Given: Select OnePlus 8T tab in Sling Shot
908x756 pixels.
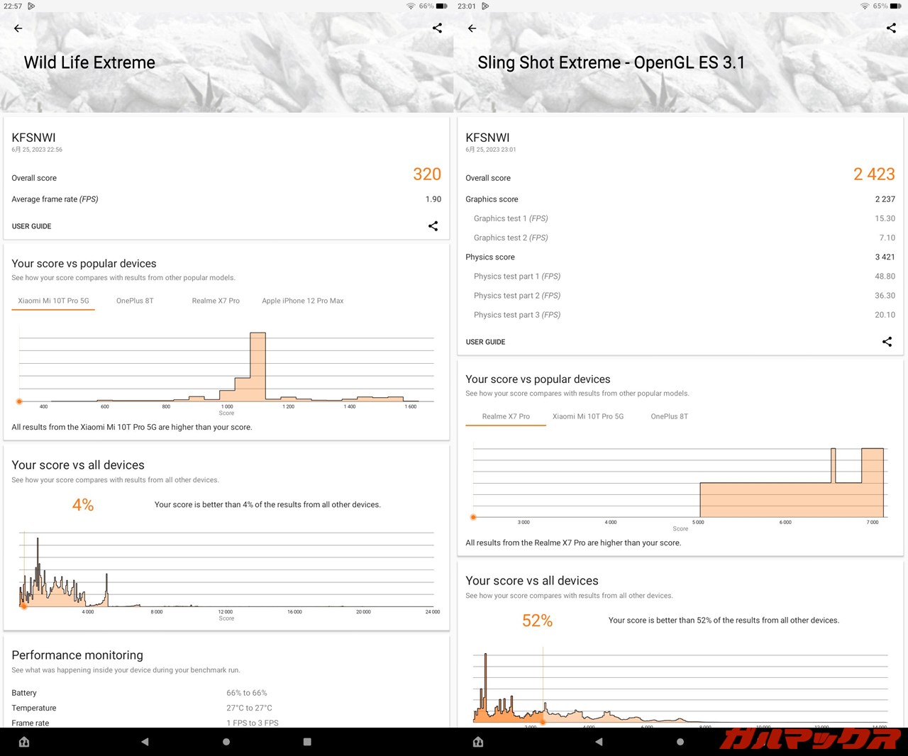Looking at the screenshot, I should (669, 416).
